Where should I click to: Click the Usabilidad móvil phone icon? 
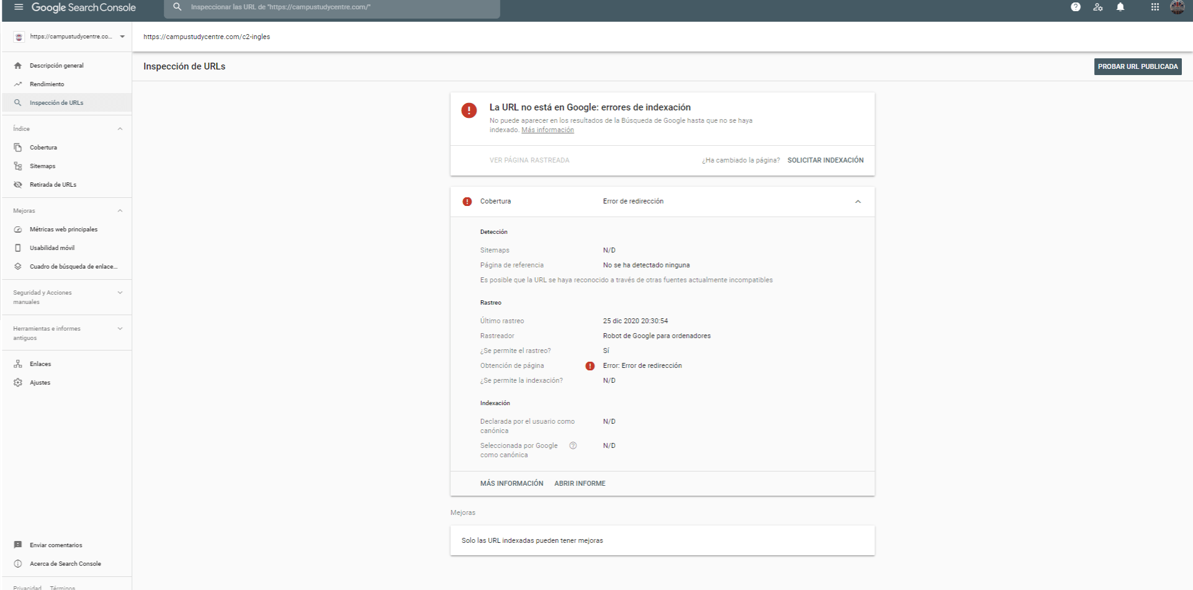point(18,248)
